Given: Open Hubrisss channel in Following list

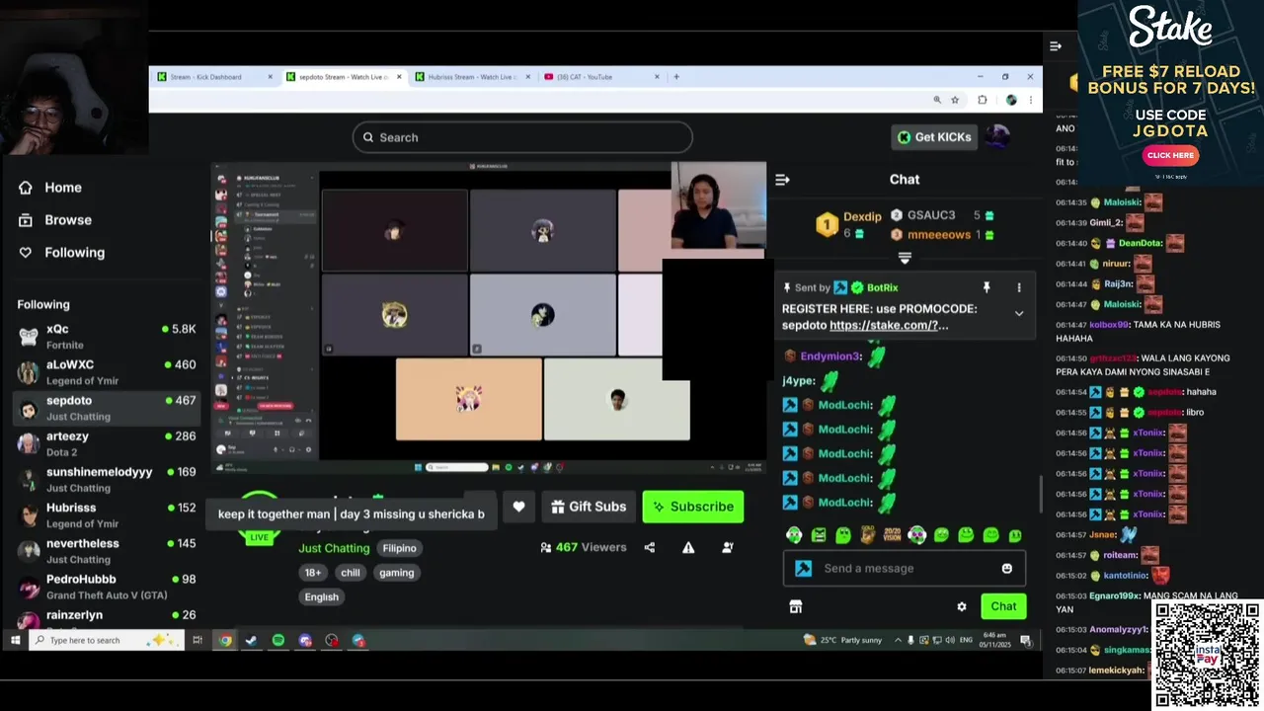Looking at the screenshot, I should [107, 515].
